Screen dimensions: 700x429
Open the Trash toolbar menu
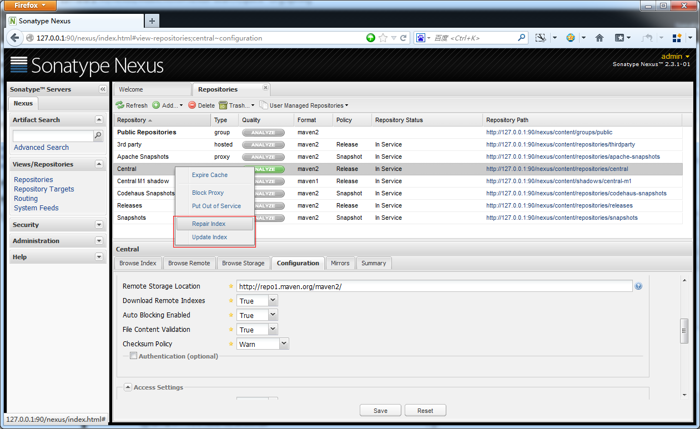(x=236, y=105)
